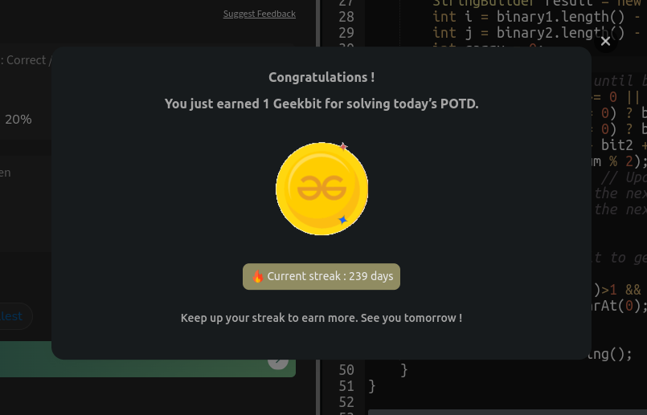Place cursor on 'int j = binary2.length()' line
The image size is (647, 415).
coord(536,33)
